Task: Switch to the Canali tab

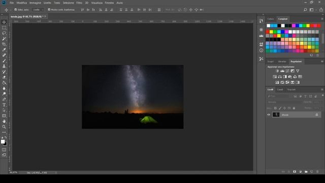Action: 280,89
